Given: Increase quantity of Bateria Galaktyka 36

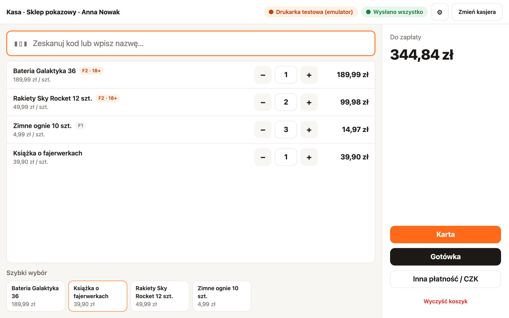Looking at the screenshot, I should coord(309,75).
